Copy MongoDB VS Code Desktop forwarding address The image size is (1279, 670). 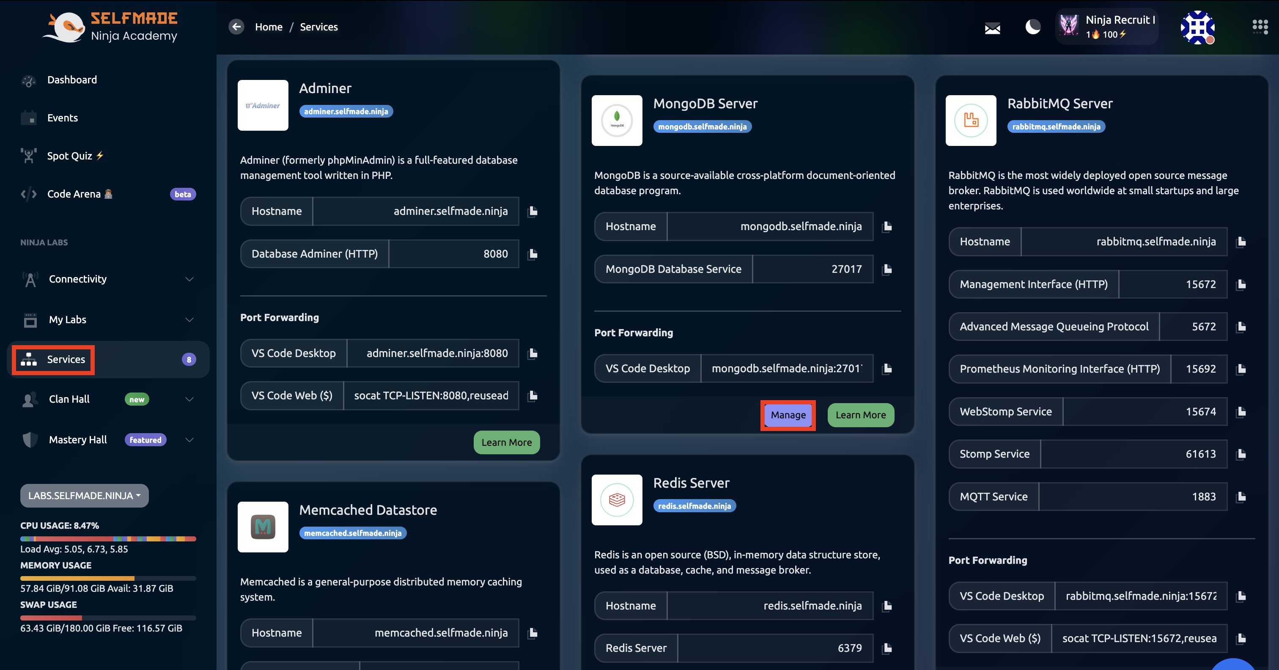click(887, 368)
